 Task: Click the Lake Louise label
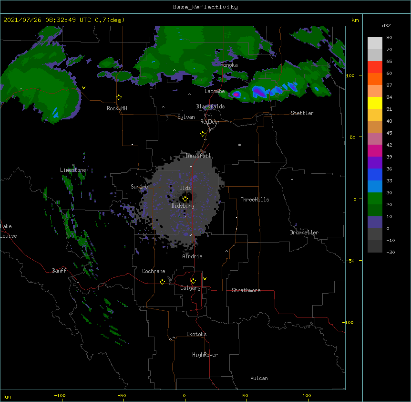(x=9, y=231)
